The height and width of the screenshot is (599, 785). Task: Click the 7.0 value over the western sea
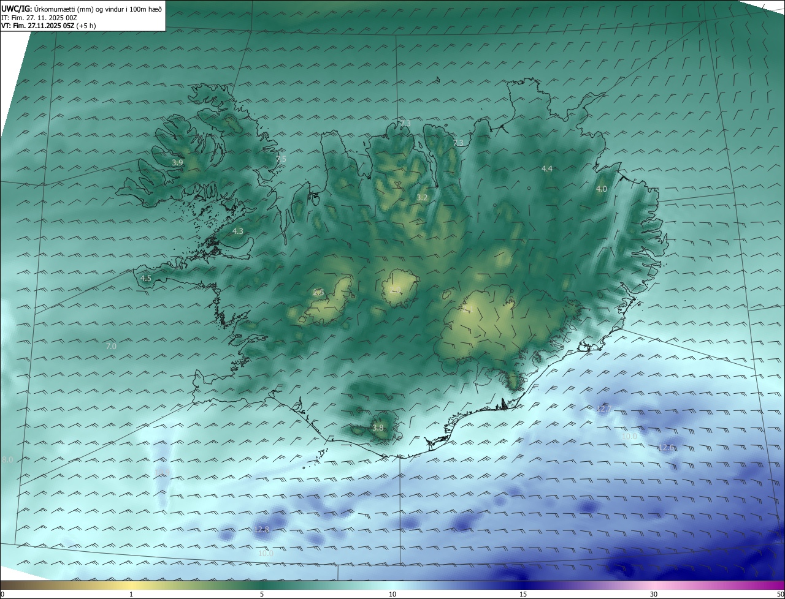click(111, 346)
